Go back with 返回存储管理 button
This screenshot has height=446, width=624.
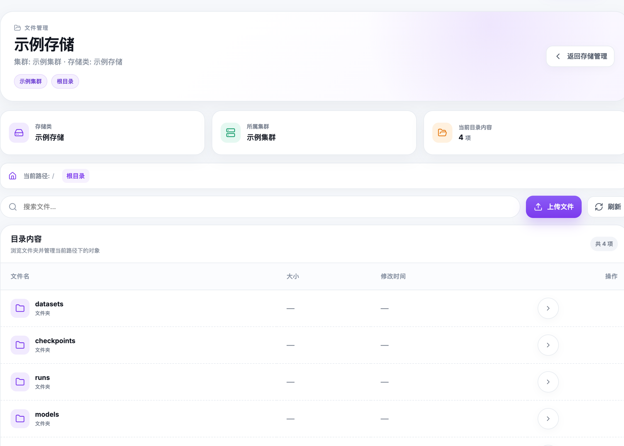(x=580, y=56)
